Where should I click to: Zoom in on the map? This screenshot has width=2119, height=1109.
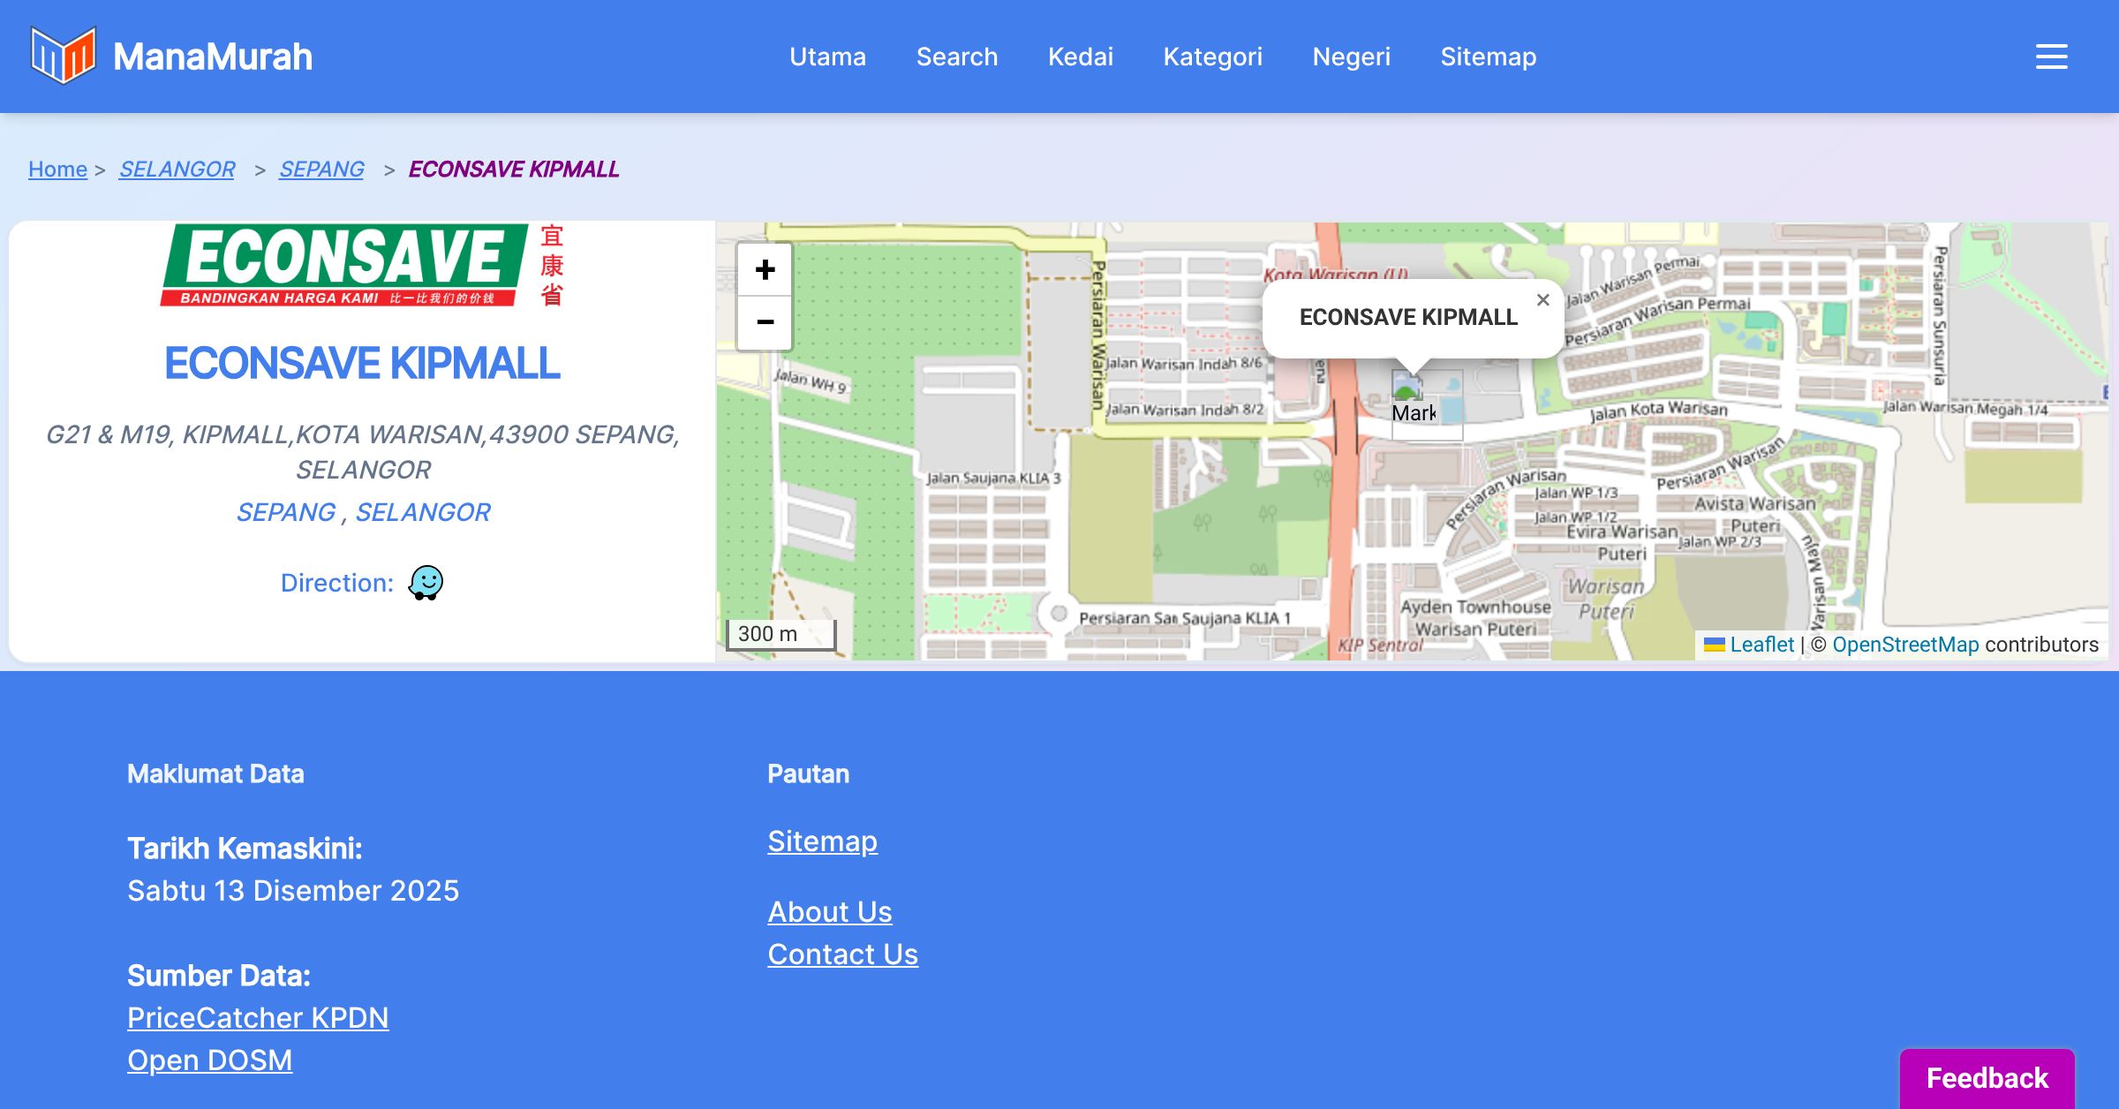(765, 270)
